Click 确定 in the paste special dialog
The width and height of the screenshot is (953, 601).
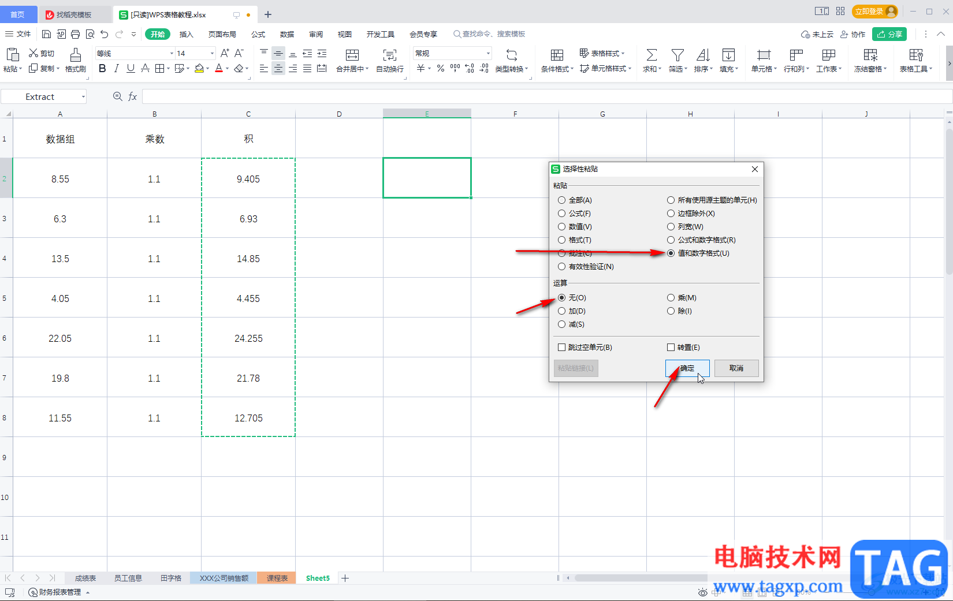(x=687, y=368)
